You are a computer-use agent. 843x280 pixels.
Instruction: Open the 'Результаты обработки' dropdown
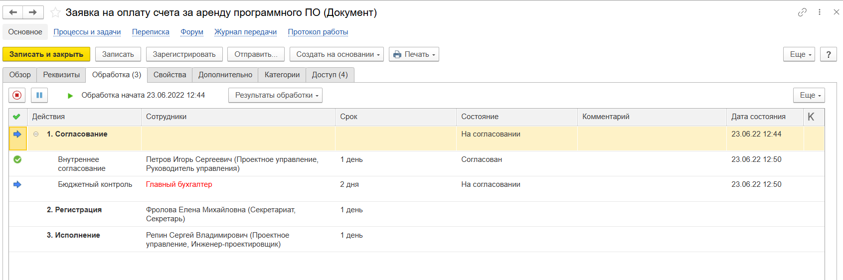coord(275,95)
